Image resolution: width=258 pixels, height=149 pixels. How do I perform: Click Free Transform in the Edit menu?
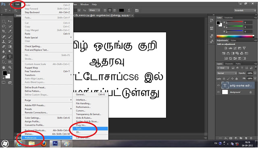[x=32, y=71]
